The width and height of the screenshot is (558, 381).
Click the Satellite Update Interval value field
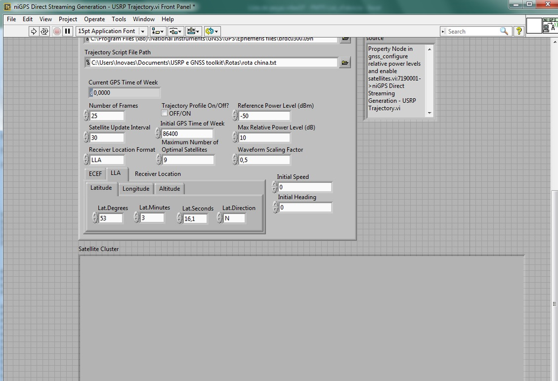[x=107, y=137]
